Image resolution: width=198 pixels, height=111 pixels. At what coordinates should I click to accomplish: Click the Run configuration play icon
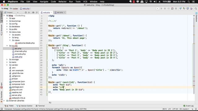[x=161, y=9]
